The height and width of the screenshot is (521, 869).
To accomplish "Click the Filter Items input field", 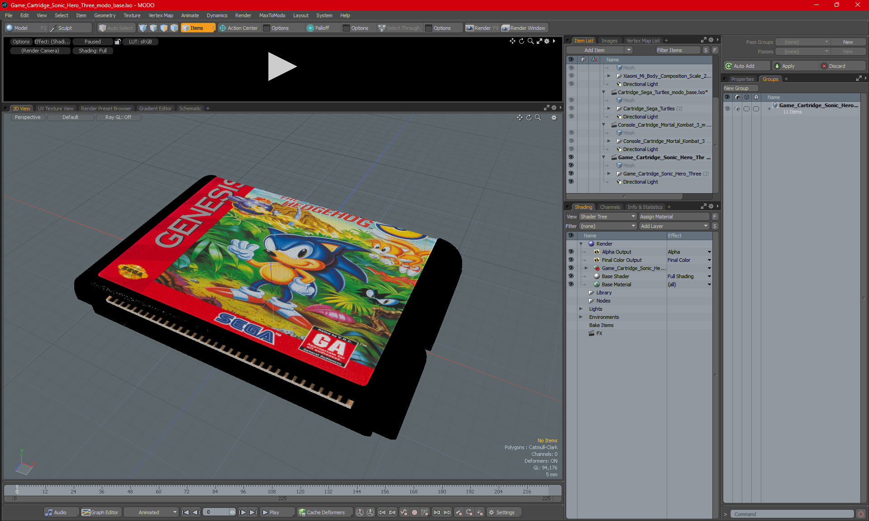I will pyautogui.click(x=678, y=50).
